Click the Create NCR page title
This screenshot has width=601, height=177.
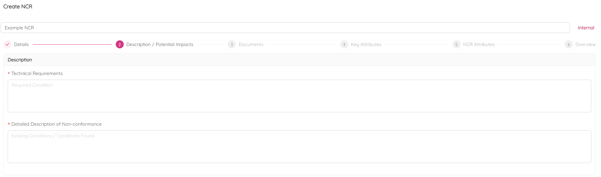click(x=18, y=6)
